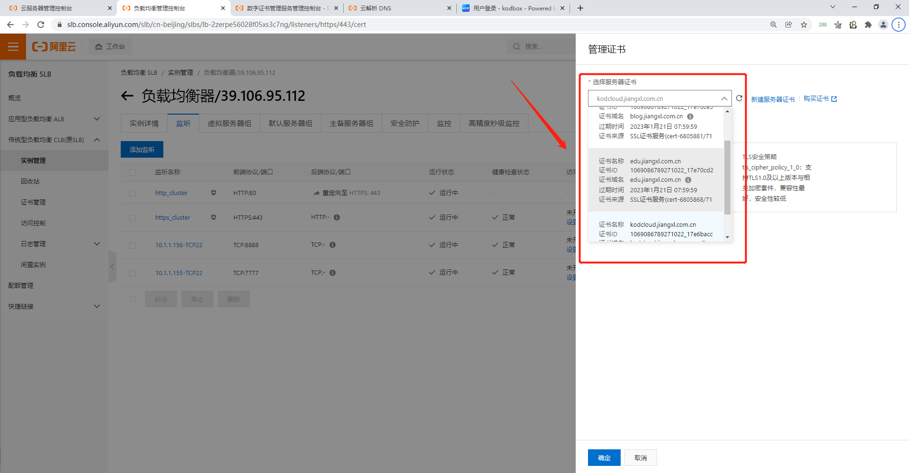
Task: Open 访问控制 in the sidebar
Action: coord(33,223)
